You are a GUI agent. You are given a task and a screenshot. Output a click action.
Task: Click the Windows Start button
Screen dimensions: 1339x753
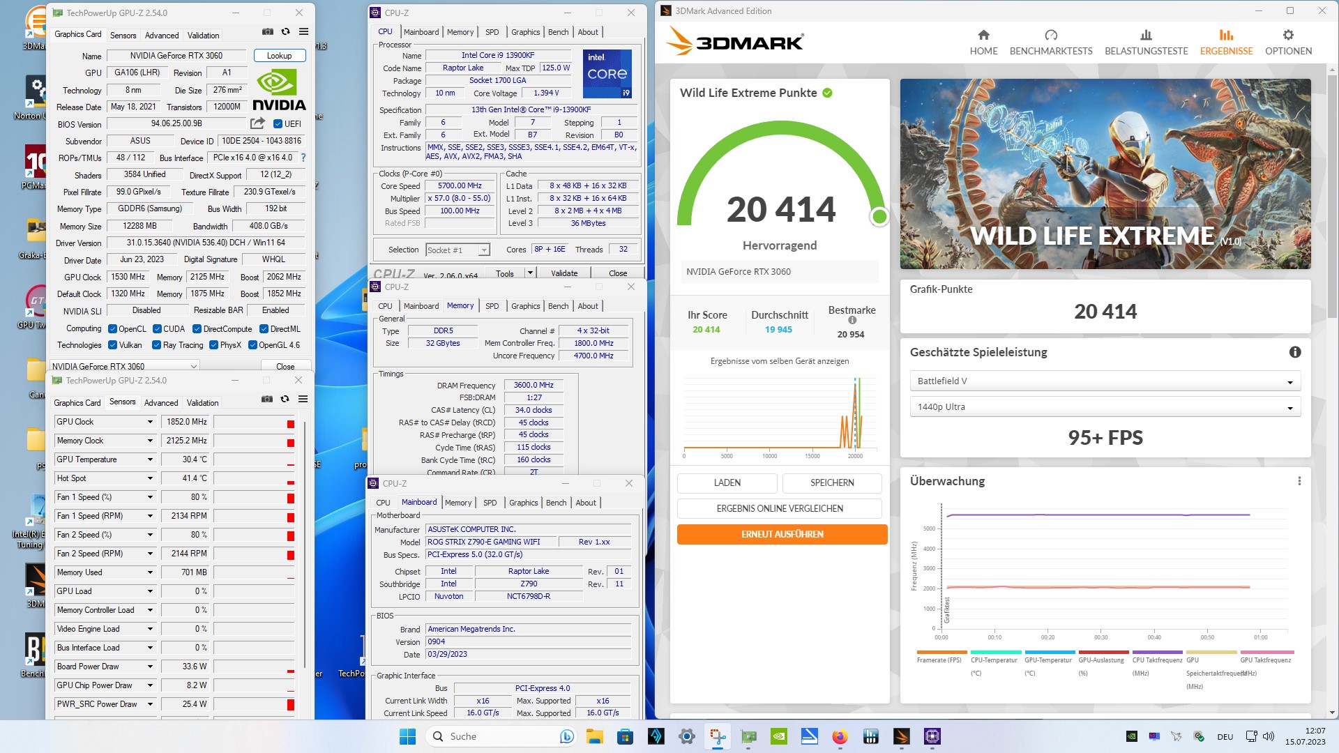[407, 736]
